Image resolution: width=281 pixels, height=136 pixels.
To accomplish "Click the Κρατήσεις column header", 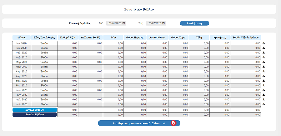I will click(220, 38).
